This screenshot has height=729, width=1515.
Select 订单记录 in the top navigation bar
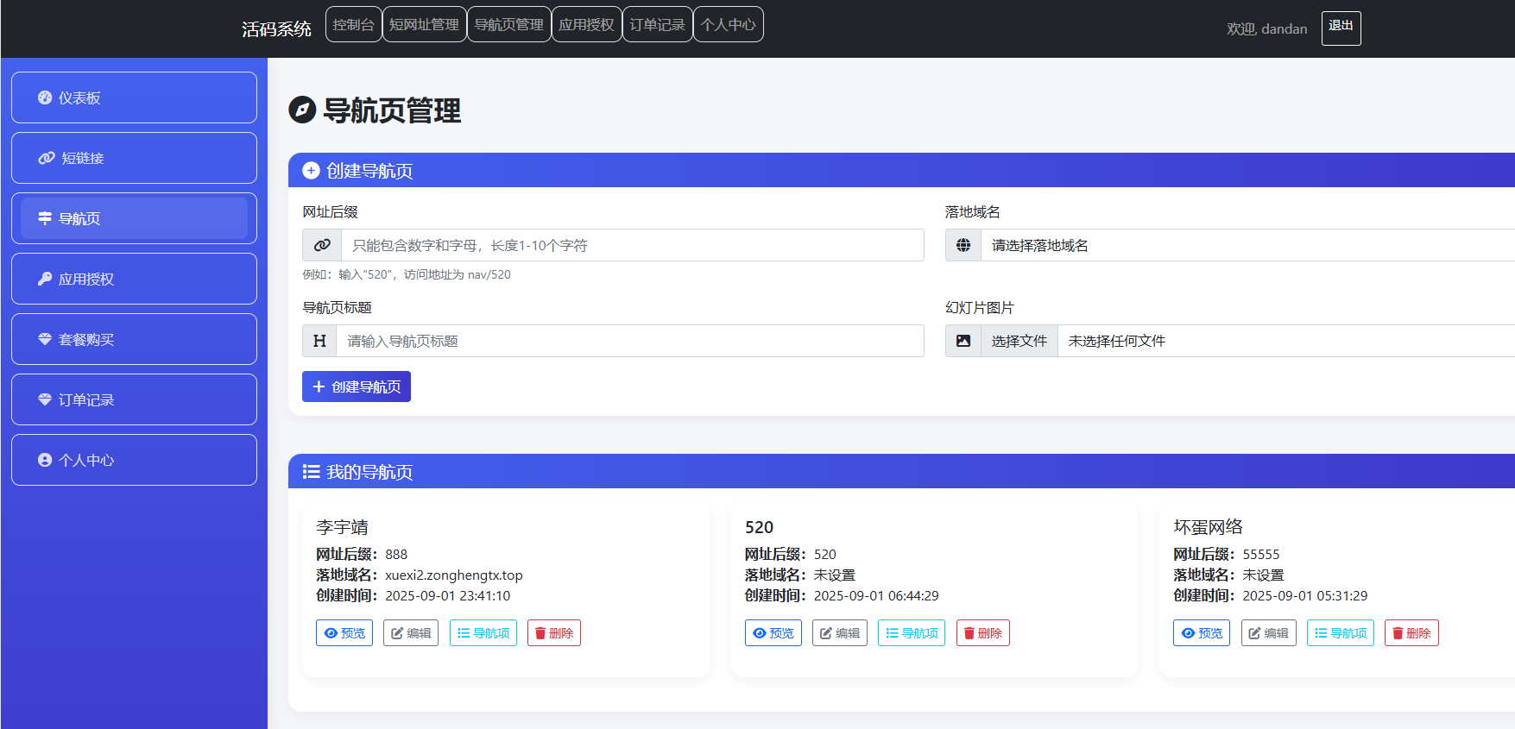click(x=657, y=24)
